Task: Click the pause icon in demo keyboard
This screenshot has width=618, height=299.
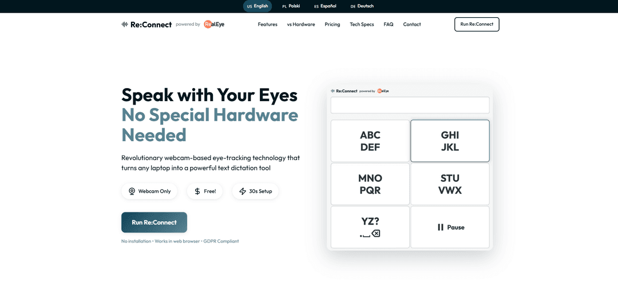Action: click(x=441, y=228)
